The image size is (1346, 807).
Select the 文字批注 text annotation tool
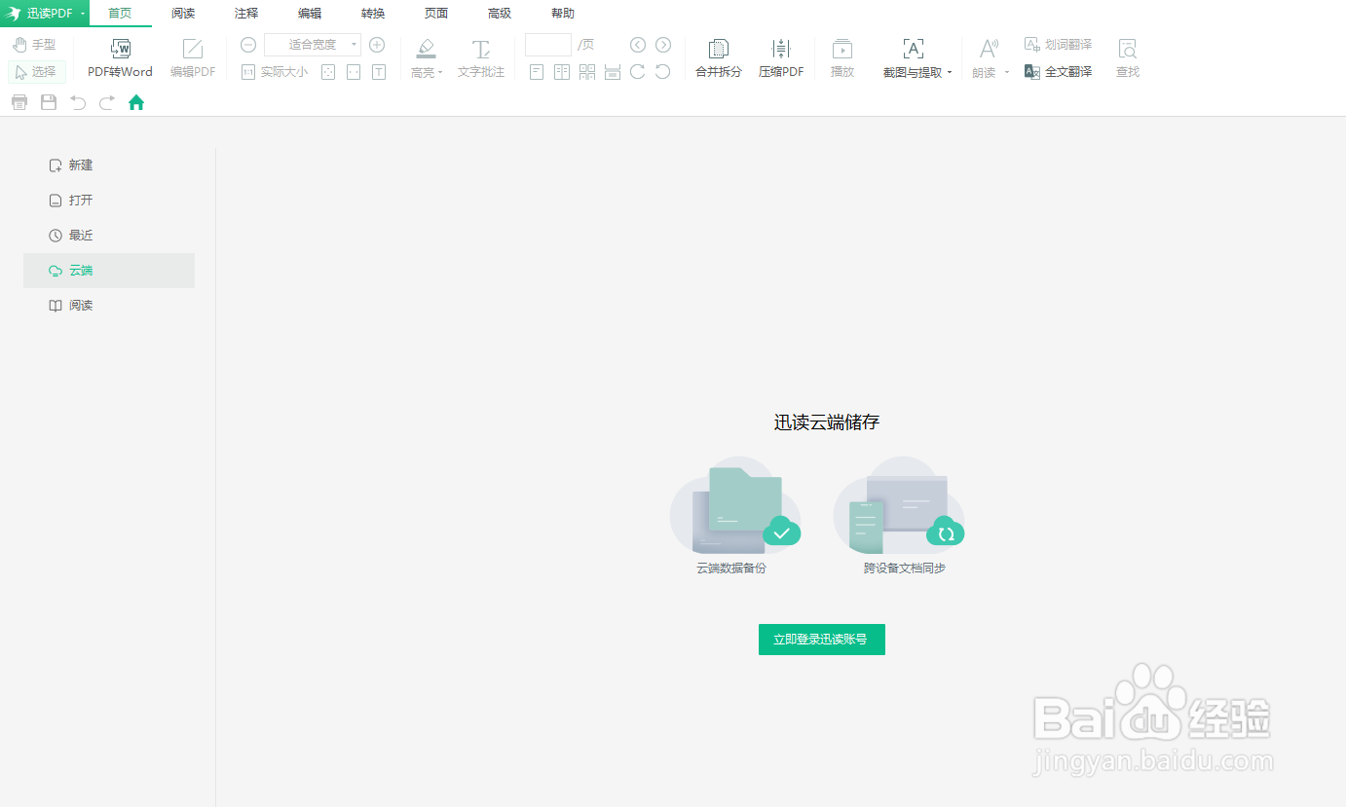point(481,59)
